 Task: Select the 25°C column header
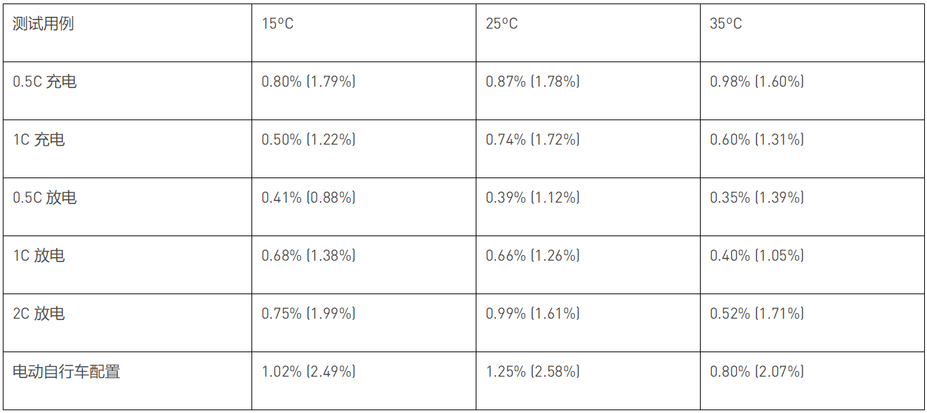[502, 24]
